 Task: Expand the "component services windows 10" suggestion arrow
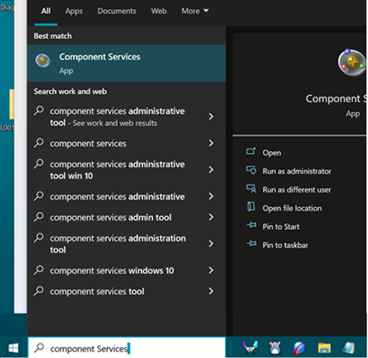[211, 270]
